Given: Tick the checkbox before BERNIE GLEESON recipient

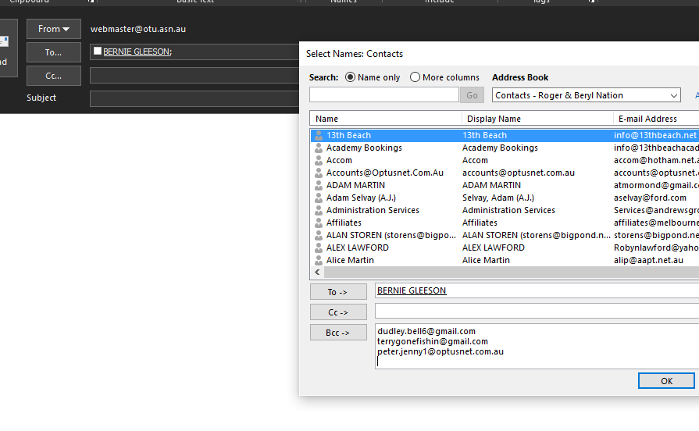Looking at the screenshot, I should (97, 52).
